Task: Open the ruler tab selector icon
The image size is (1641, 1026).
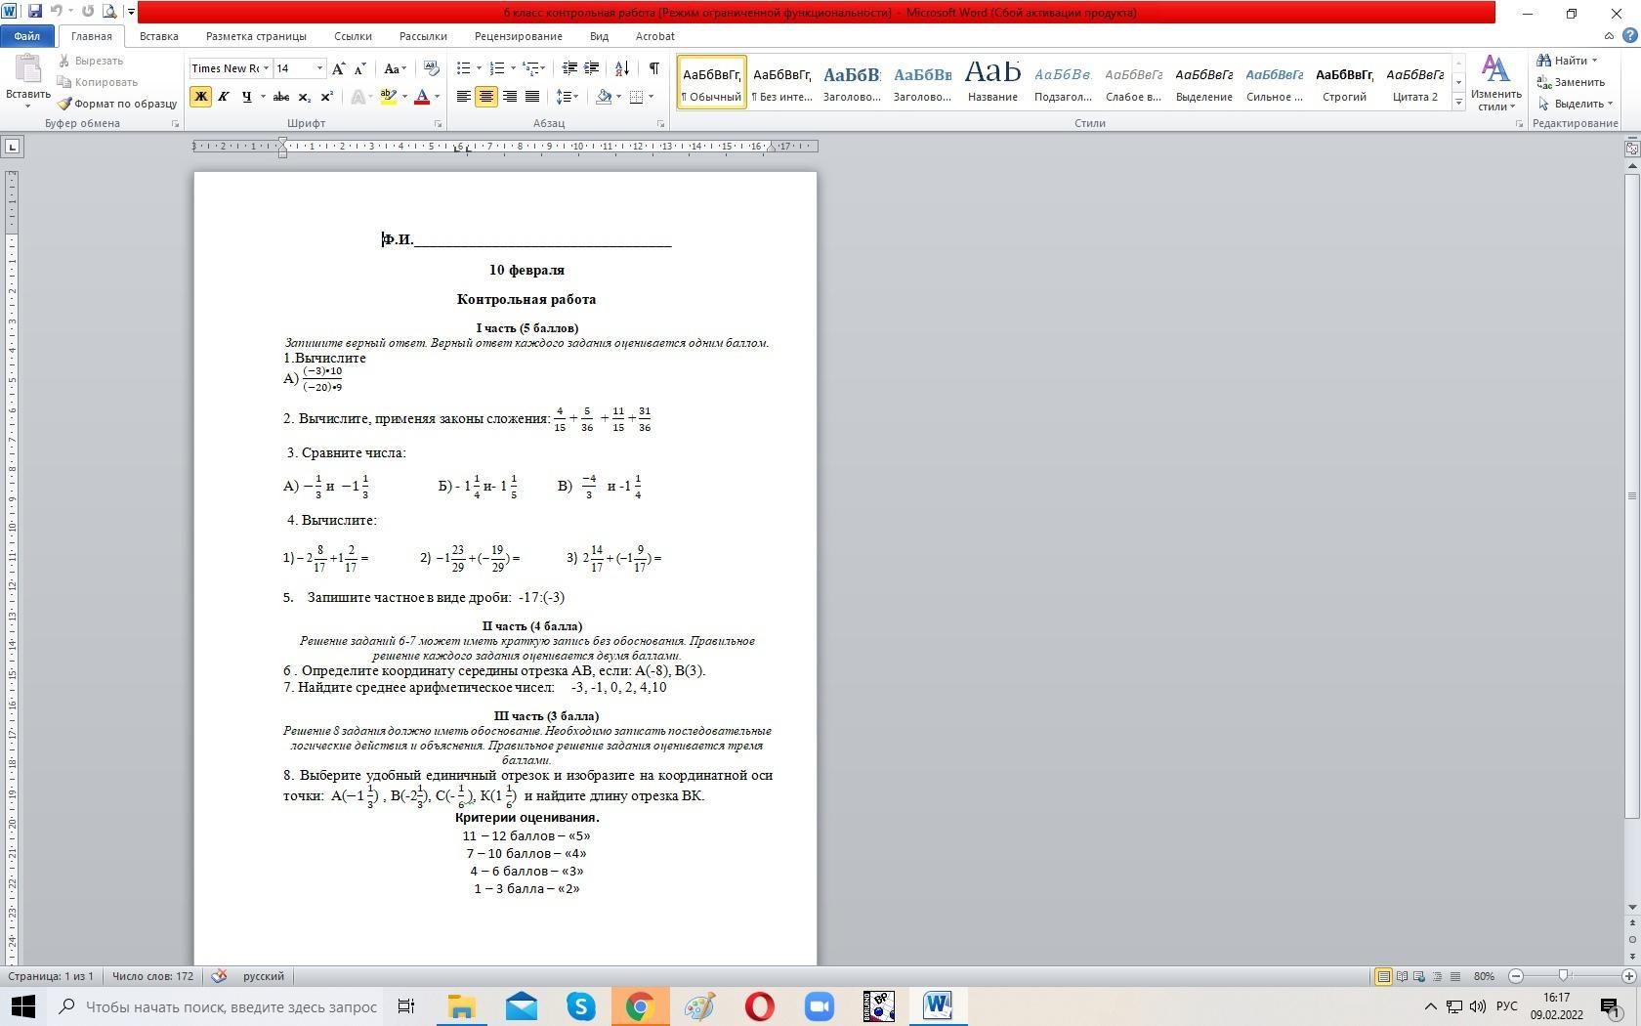Action: click(12, 147)
